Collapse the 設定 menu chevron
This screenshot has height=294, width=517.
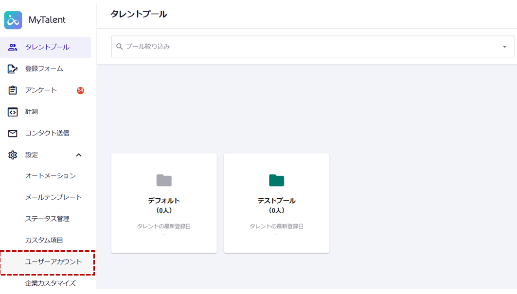tap(79, 155)
